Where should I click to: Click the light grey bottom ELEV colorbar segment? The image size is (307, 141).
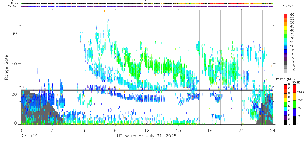point(285,71)
